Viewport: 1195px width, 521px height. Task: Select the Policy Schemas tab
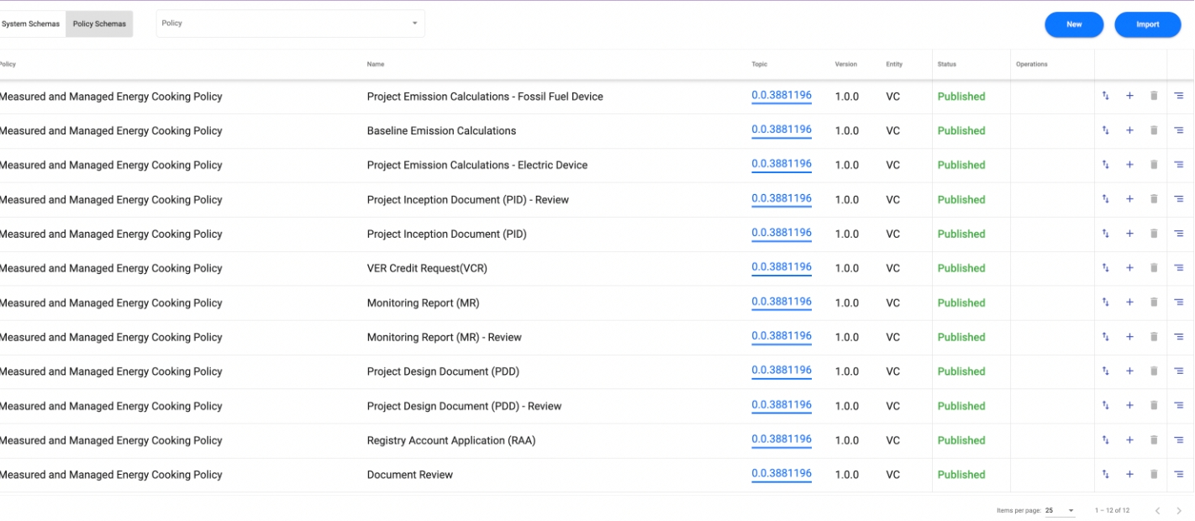pyautogui.click(x=99, y=24)
